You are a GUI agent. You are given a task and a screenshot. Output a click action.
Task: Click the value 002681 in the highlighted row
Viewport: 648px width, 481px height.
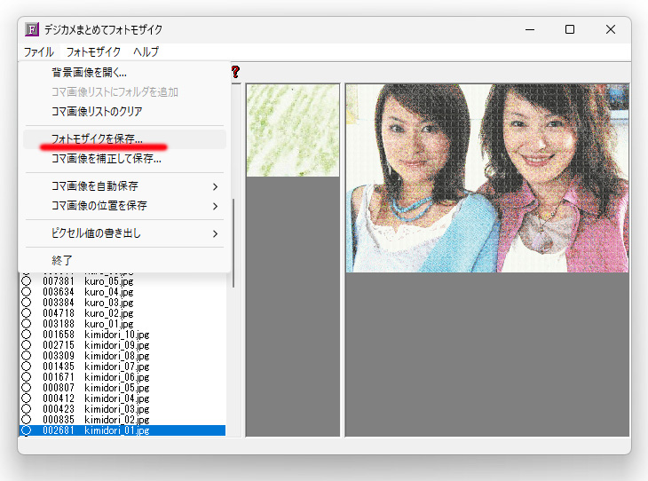[x=59, y=430]
